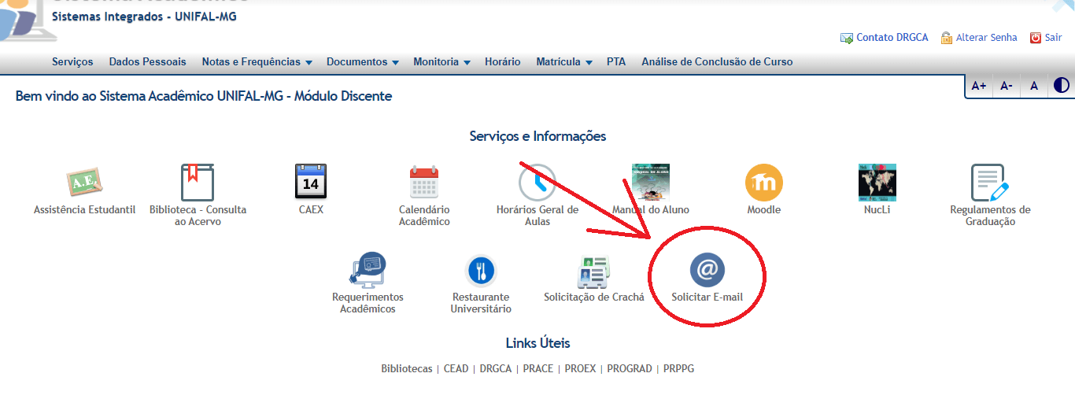Open the Manual do Aluno cover image
Viewport: 1075px width, 399px height.
point(650,183)
